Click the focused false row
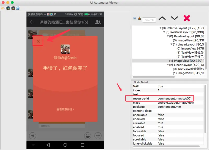 point(168,135)
